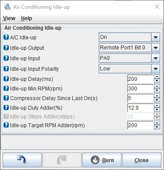Click the Close button

click(142, 160)
